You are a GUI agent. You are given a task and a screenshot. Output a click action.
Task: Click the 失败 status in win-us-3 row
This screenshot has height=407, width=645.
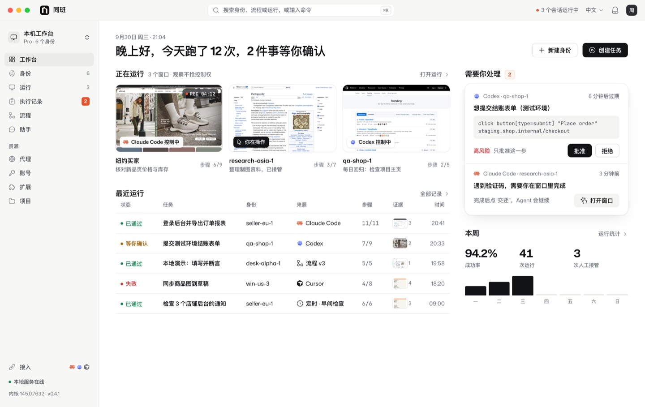129,284
